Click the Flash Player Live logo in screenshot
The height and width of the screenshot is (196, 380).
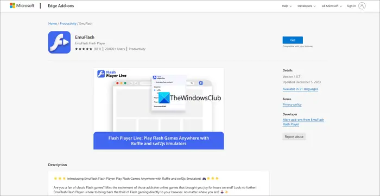point(112,74)
